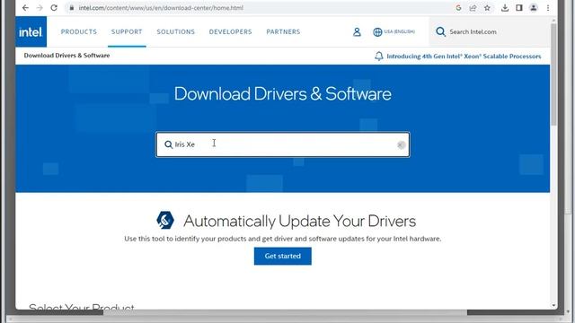575x323 pixels.
Task: Click the browser forward arrow
Action: point(40,8)
